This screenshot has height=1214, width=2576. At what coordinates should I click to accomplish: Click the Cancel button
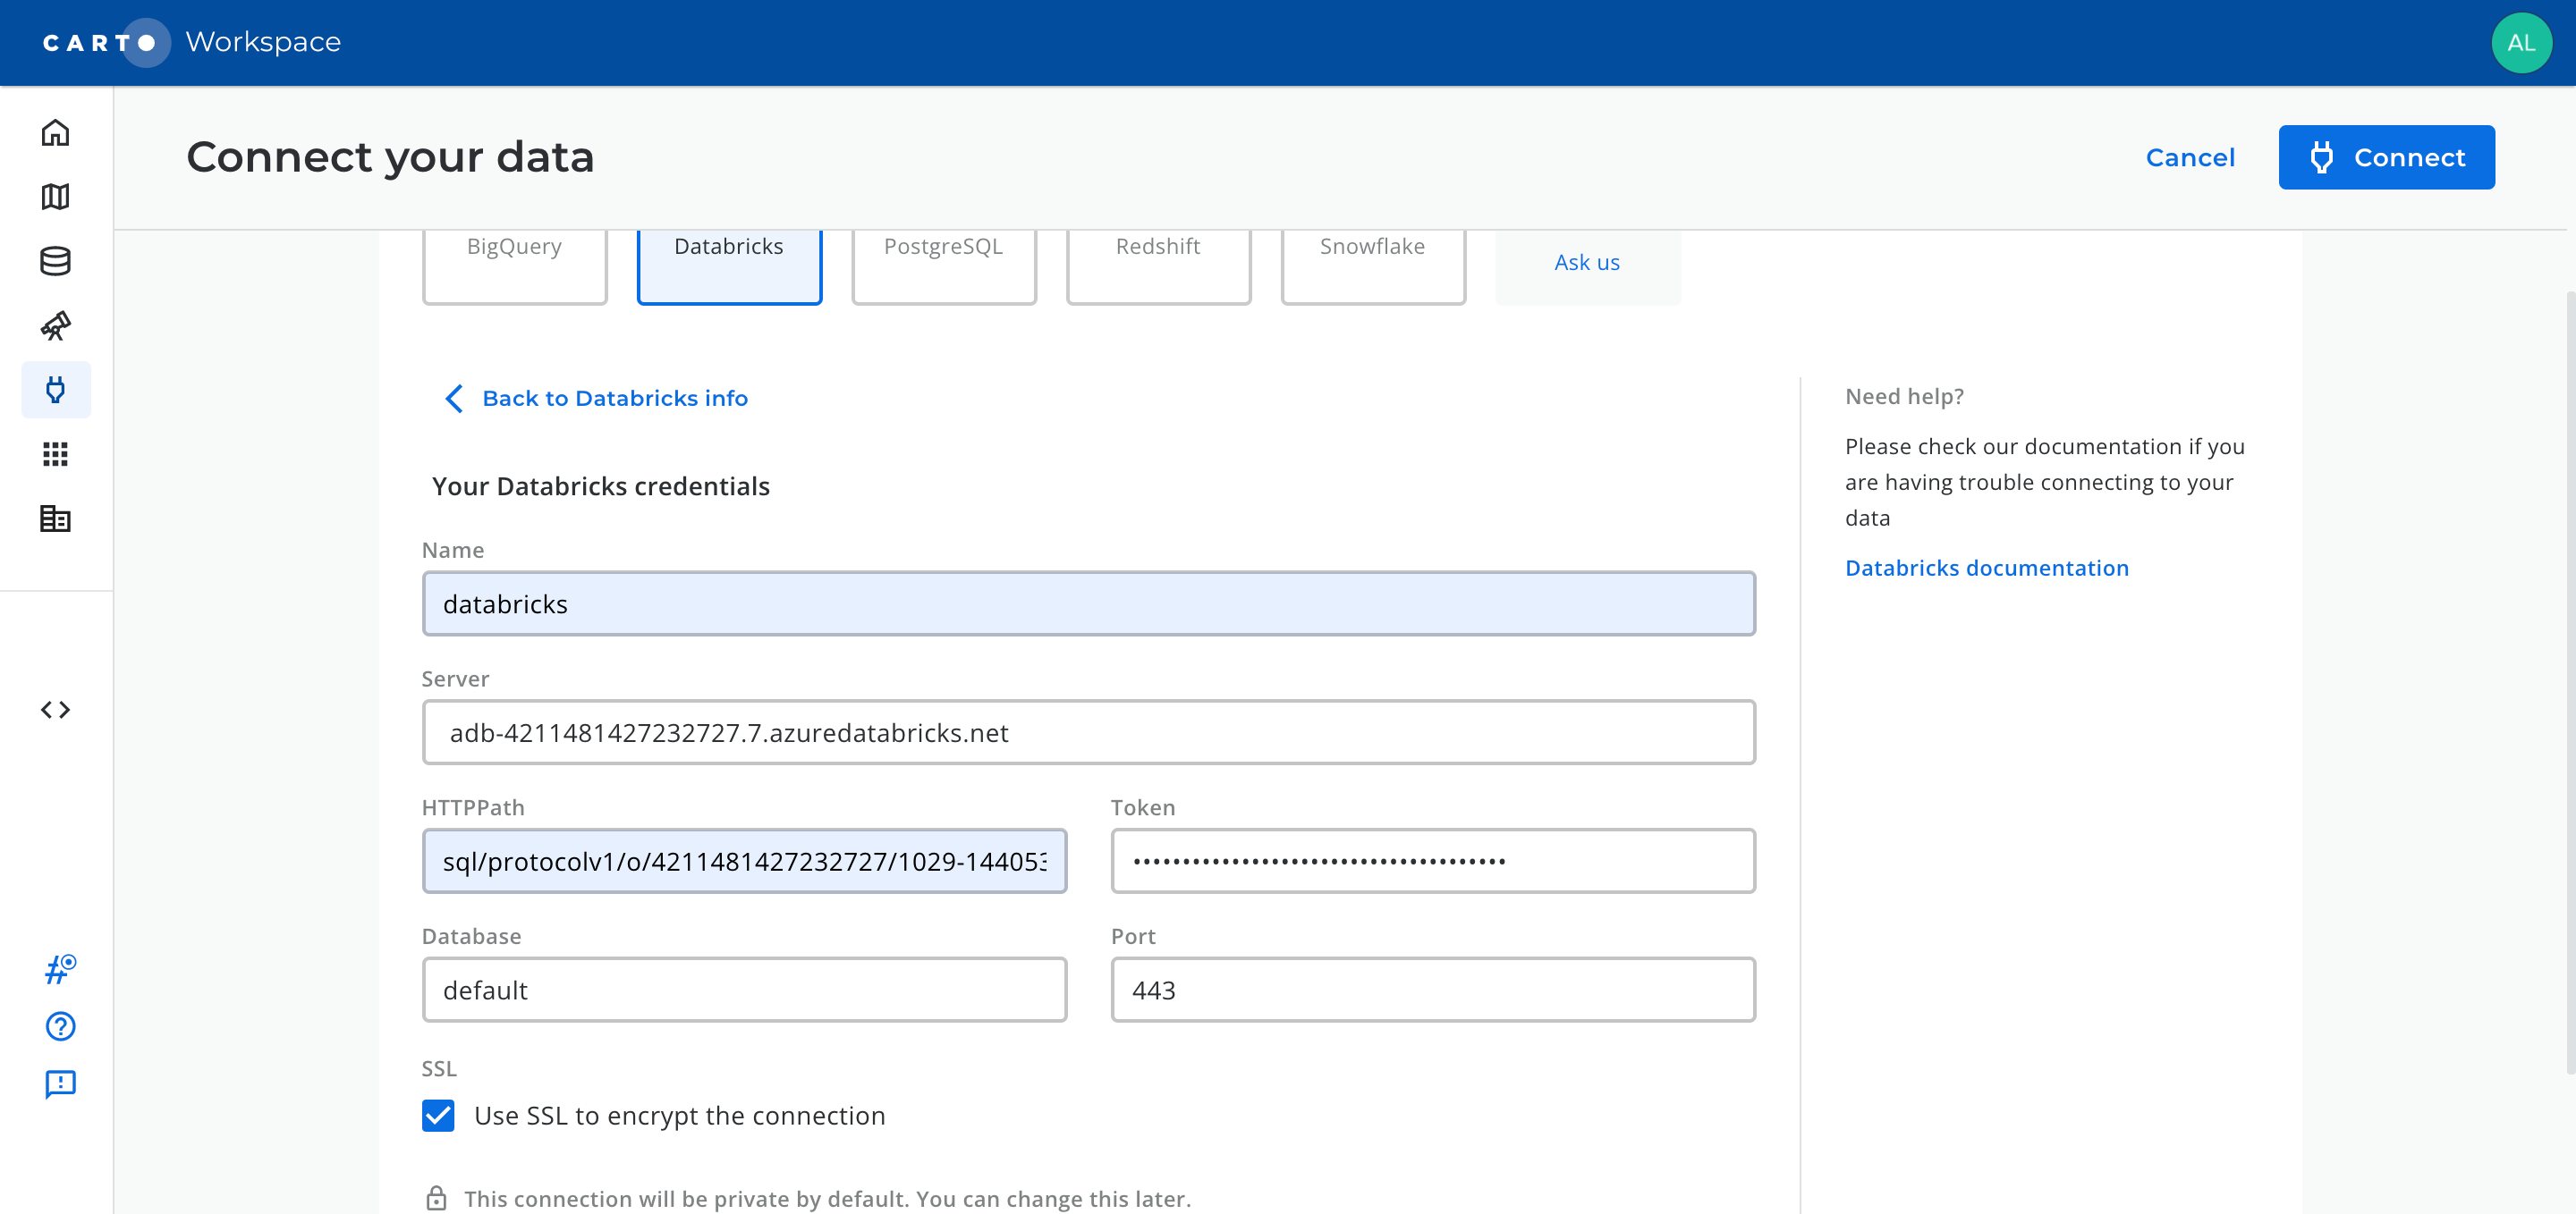[x=2190, y=158]
